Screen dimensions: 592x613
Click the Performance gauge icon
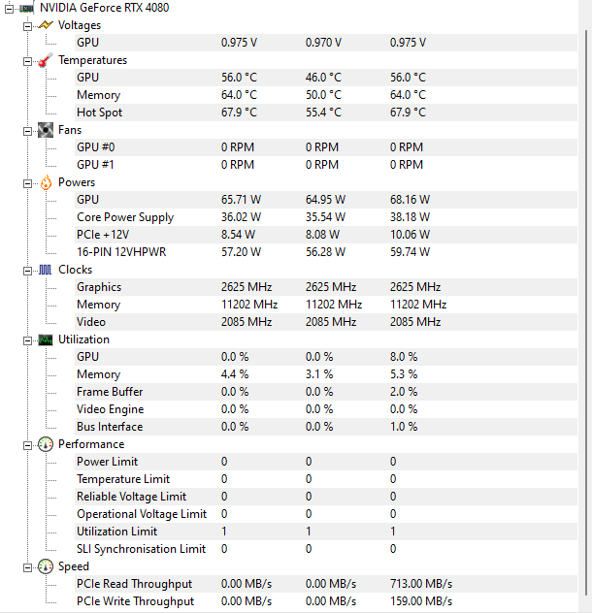tap(45, 444)
